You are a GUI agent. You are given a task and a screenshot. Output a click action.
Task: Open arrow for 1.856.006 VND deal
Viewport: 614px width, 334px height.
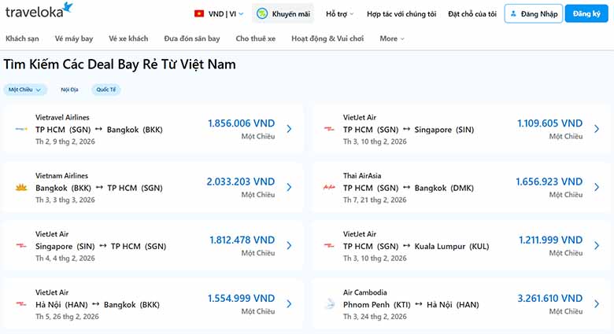click(289, 129)
